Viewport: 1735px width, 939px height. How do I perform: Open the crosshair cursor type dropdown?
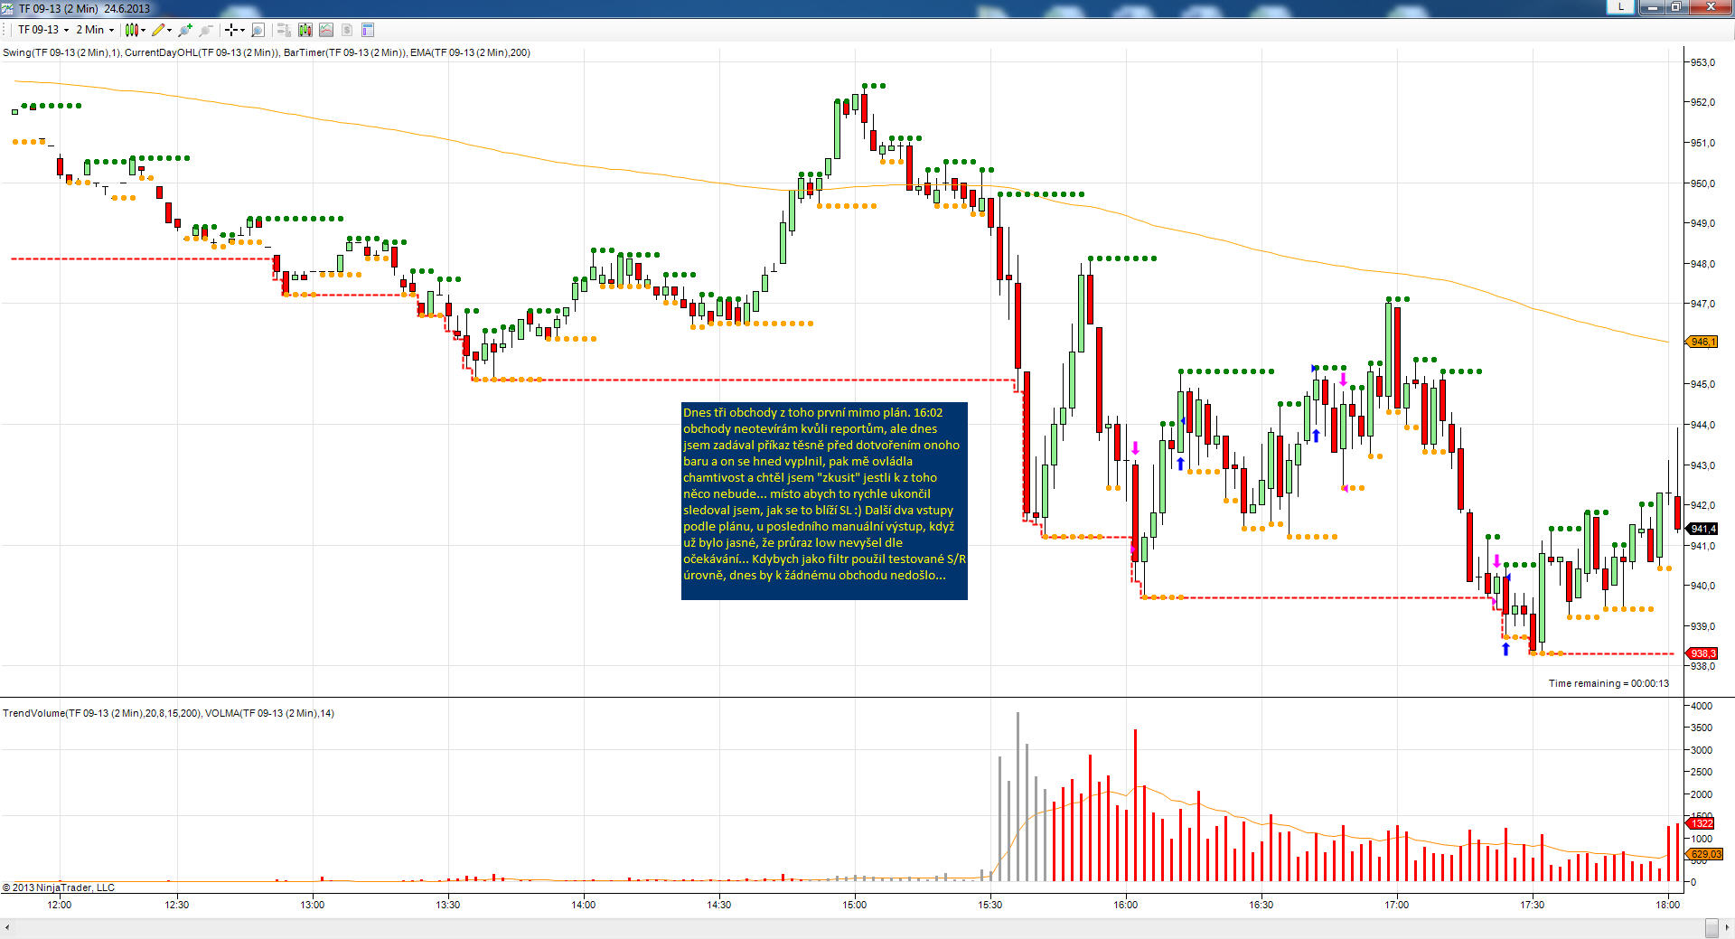pos(234,30)
